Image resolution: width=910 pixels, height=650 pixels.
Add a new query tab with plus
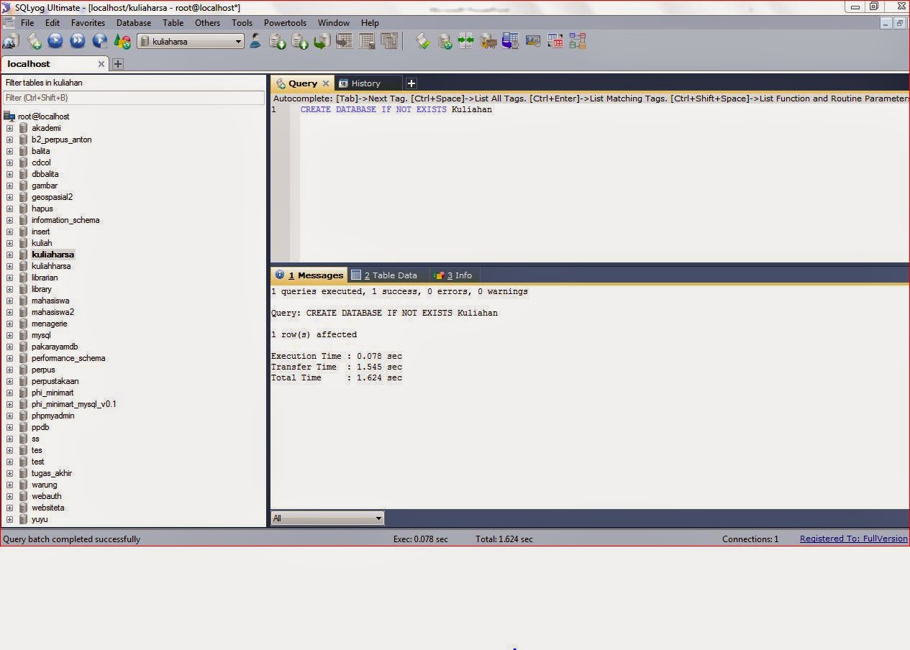(411, 83)
